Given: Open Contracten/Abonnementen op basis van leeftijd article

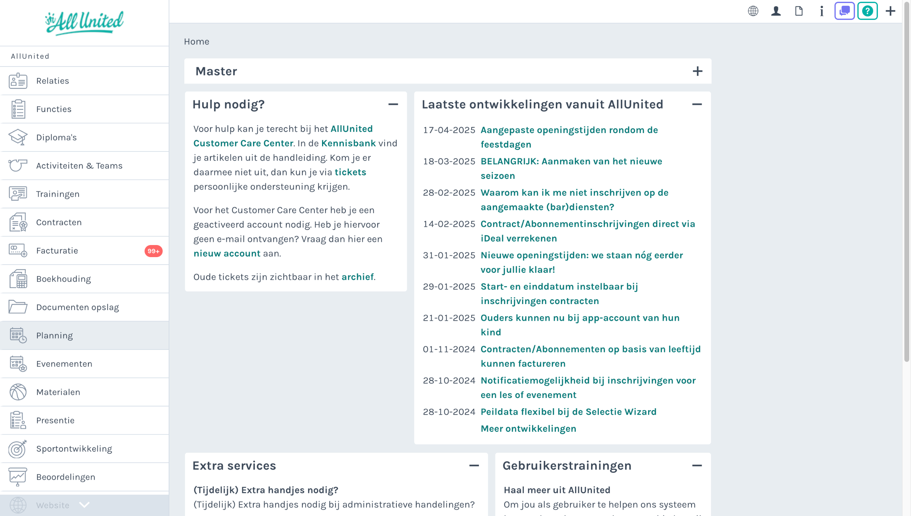Looking at the screenshot, I should 591,356.
